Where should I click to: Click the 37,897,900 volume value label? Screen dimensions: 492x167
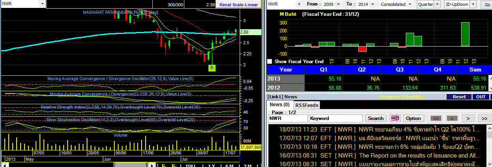[250, 147]
